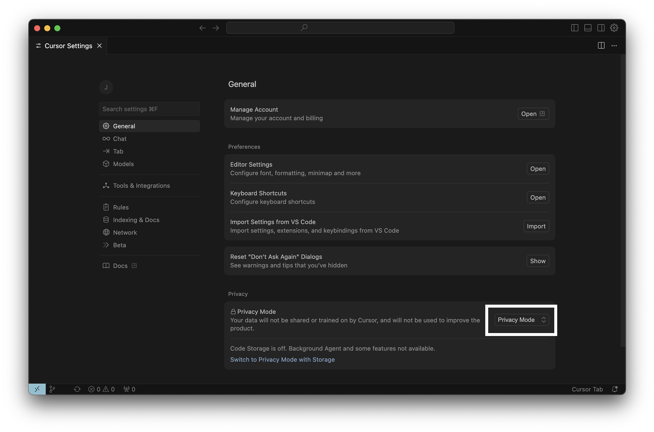The image size is (654, 432).
Task: Open the Privacy Mode dropdown
Action: [x=522, y=320]
